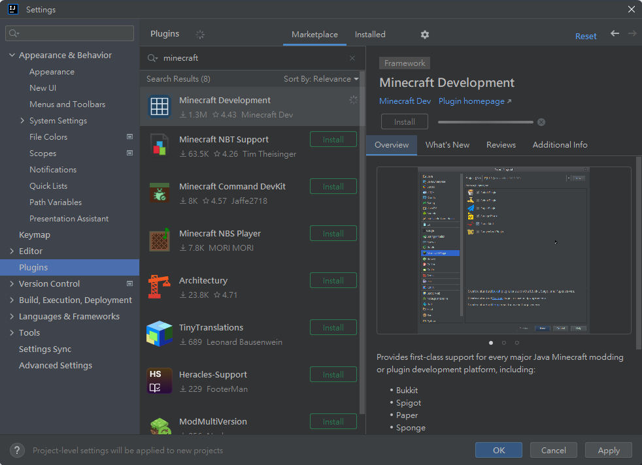Viewport: 642px width, 465px height.
Task: Select the third screenshot pagination dot
Action: (517, 343)
